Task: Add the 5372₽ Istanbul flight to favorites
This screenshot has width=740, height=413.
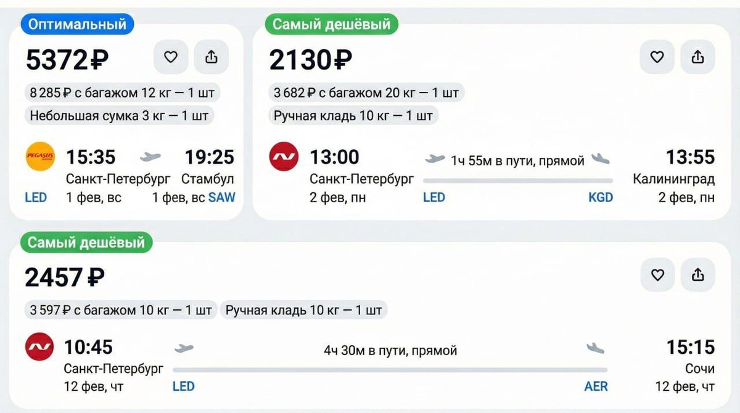Action: coord(170,57)
